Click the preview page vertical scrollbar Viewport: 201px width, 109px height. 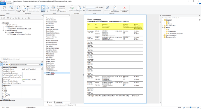[x=160, y=59]
